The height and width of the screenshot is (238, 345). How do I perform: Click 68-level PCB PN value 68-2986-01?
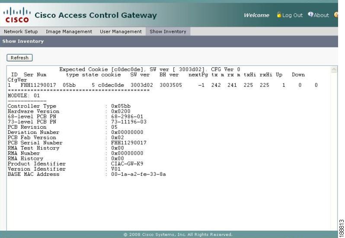[x=127, y=117]
